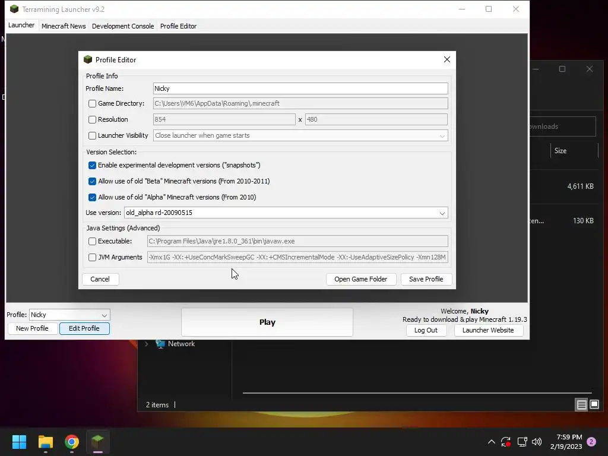
Task: Switch to Profile Editor tab
Action: [178, 26]
